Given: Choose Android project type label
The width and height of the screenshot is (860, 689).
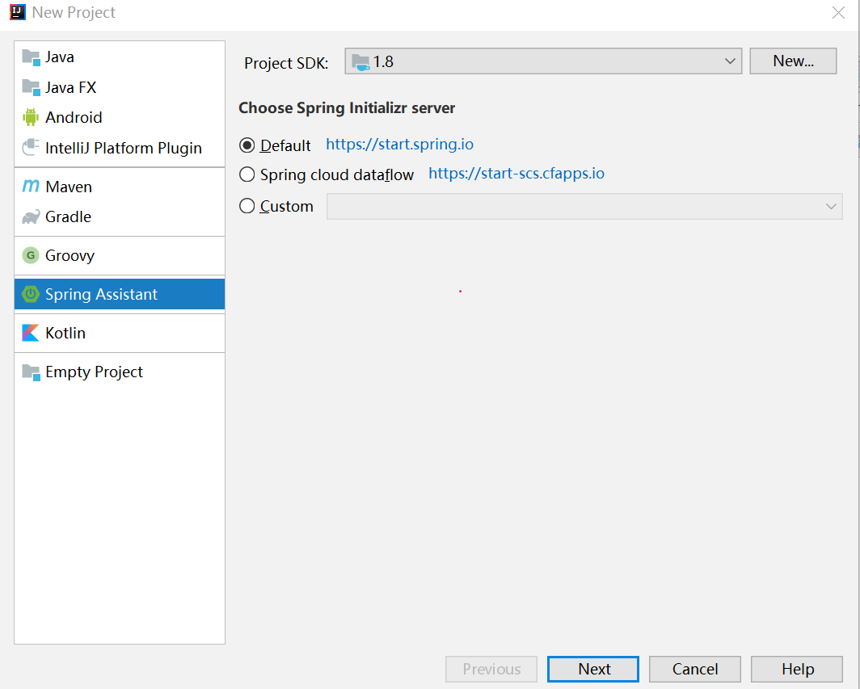Looking at the screenshot, I should click(74, 117).
